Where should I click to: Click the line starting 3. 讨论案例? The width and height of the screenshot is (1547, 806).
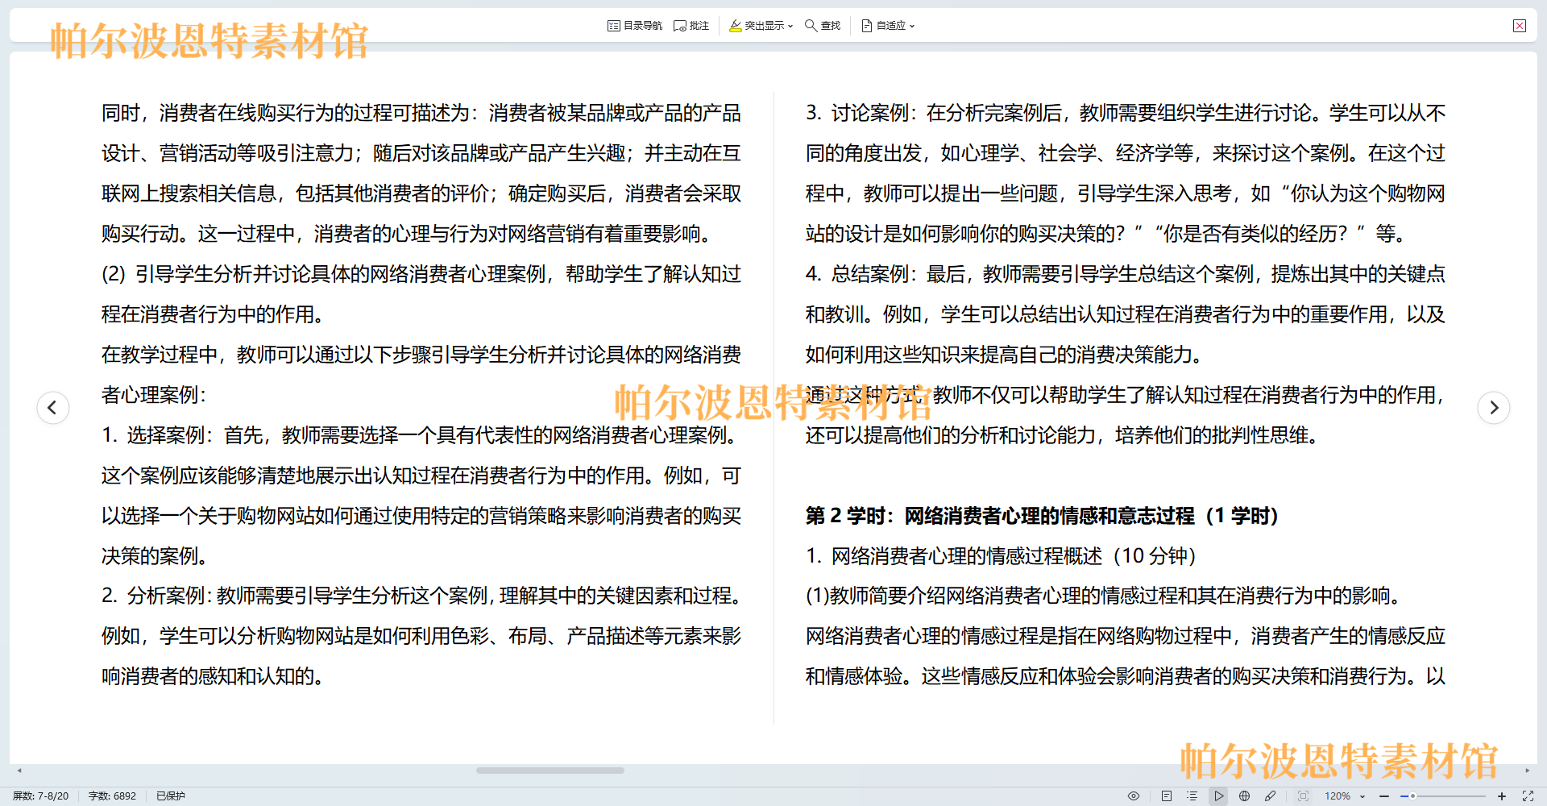tap(1126, 113)
